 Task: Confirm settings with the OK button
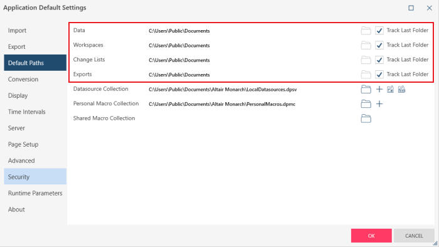pyautogui.click(x=371, y=236)
